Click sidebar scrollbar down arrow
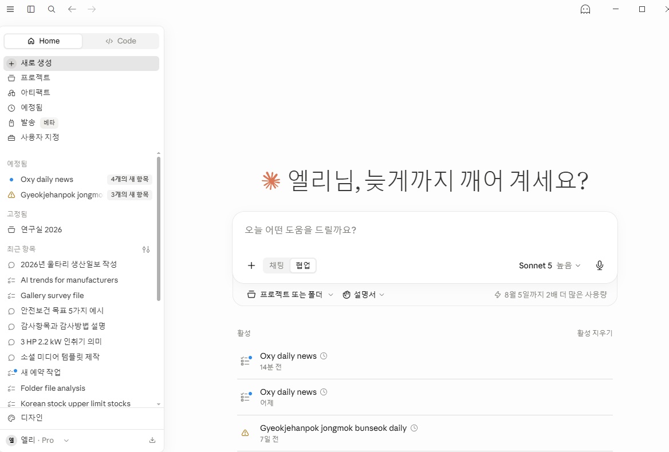This screenshot has width=669, height=452. click(x=159, y=404)
